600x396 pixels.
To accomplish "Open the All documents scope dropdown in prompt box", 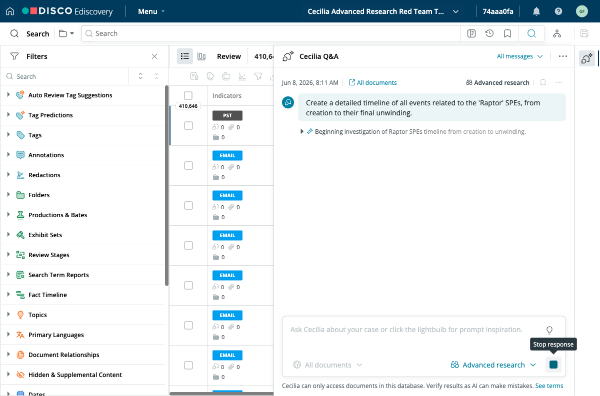I will 327,365.
